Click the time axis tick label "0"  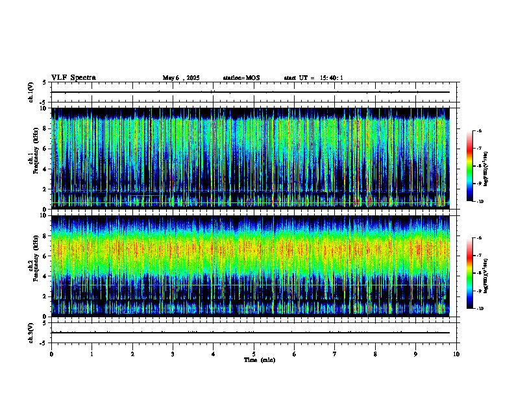point(51,354)
